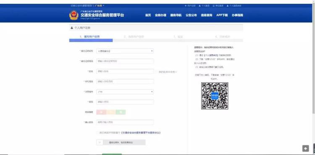Click the back-to-top arrow icon

pyautogui.click(x=305, y=148)
